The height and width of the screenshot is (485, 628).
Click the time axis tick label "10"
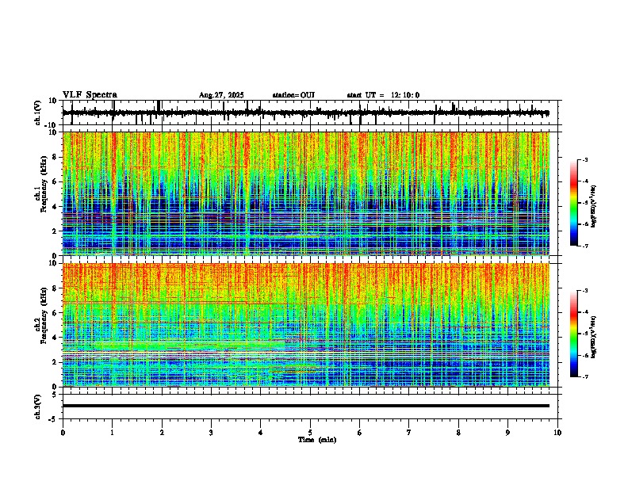click(x=557, y=433)
